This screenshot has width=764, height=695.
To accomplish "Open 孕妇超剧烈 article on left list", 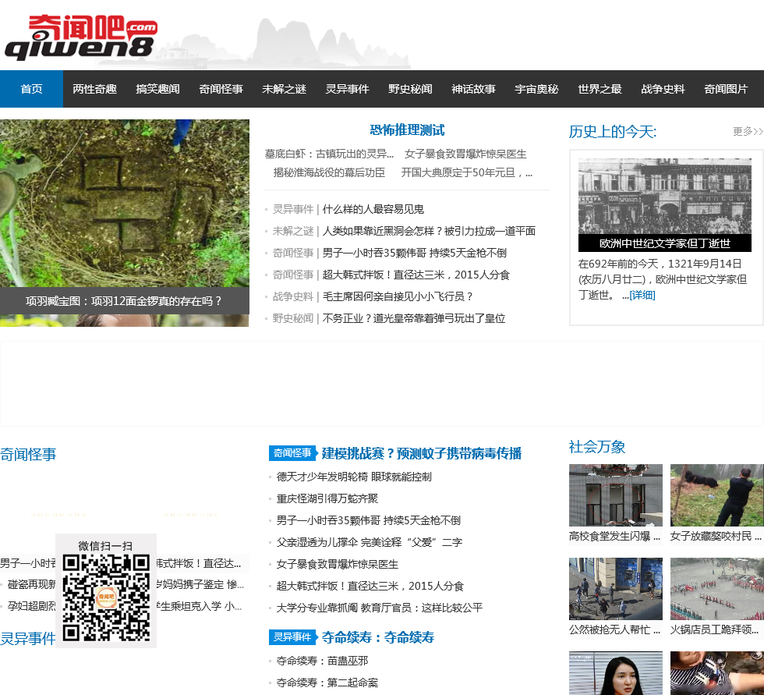I will pyautogui.click(x=31, y=606).
